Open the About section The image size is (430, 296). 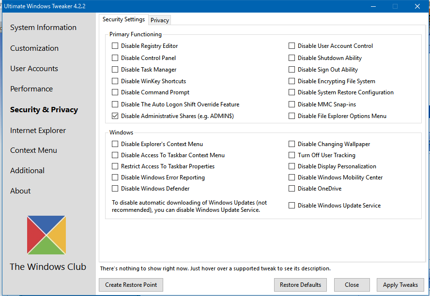coord(20,191)
